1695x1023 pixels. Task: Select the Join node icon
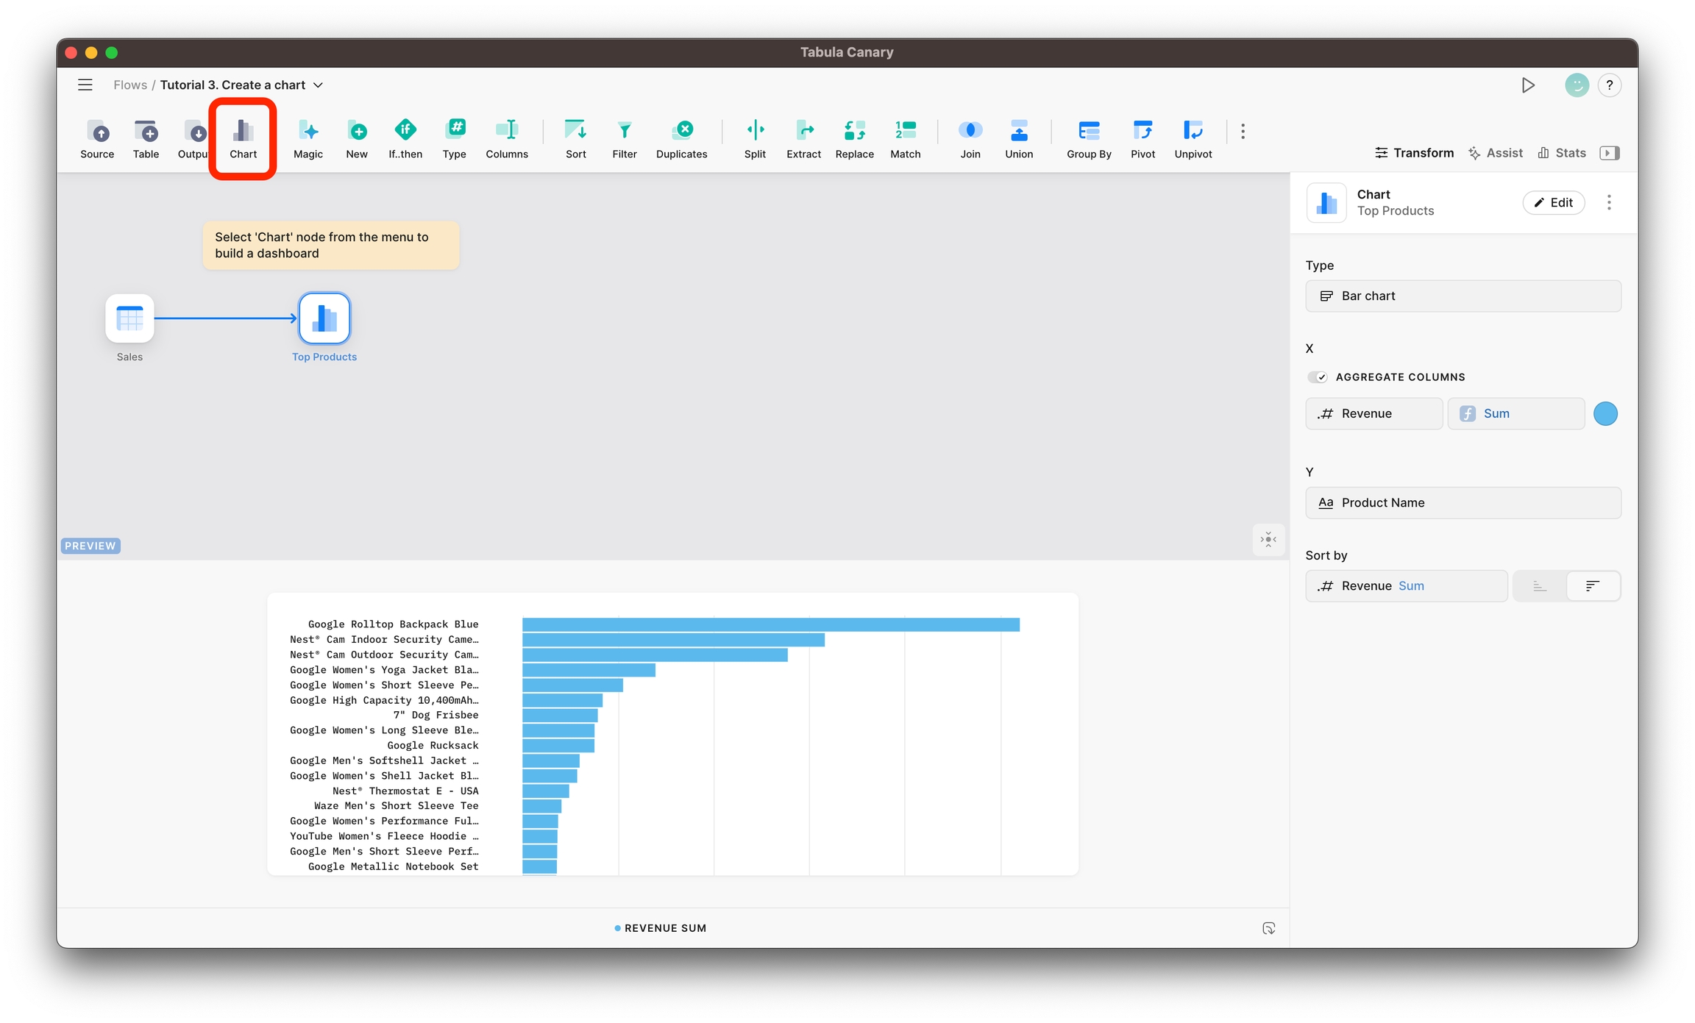tap(970, 131)
